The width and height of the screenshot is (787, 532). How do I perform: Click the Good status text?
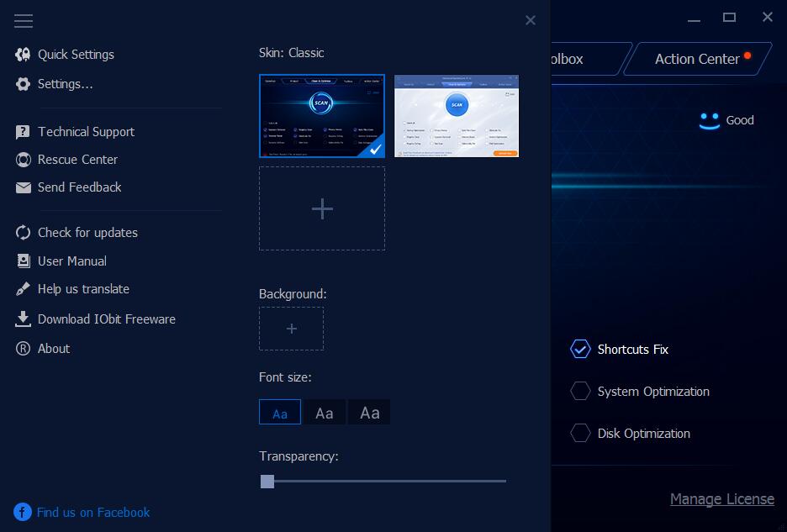(x=740, y=120)
